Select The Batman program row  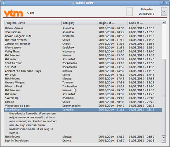pos(83,32)
